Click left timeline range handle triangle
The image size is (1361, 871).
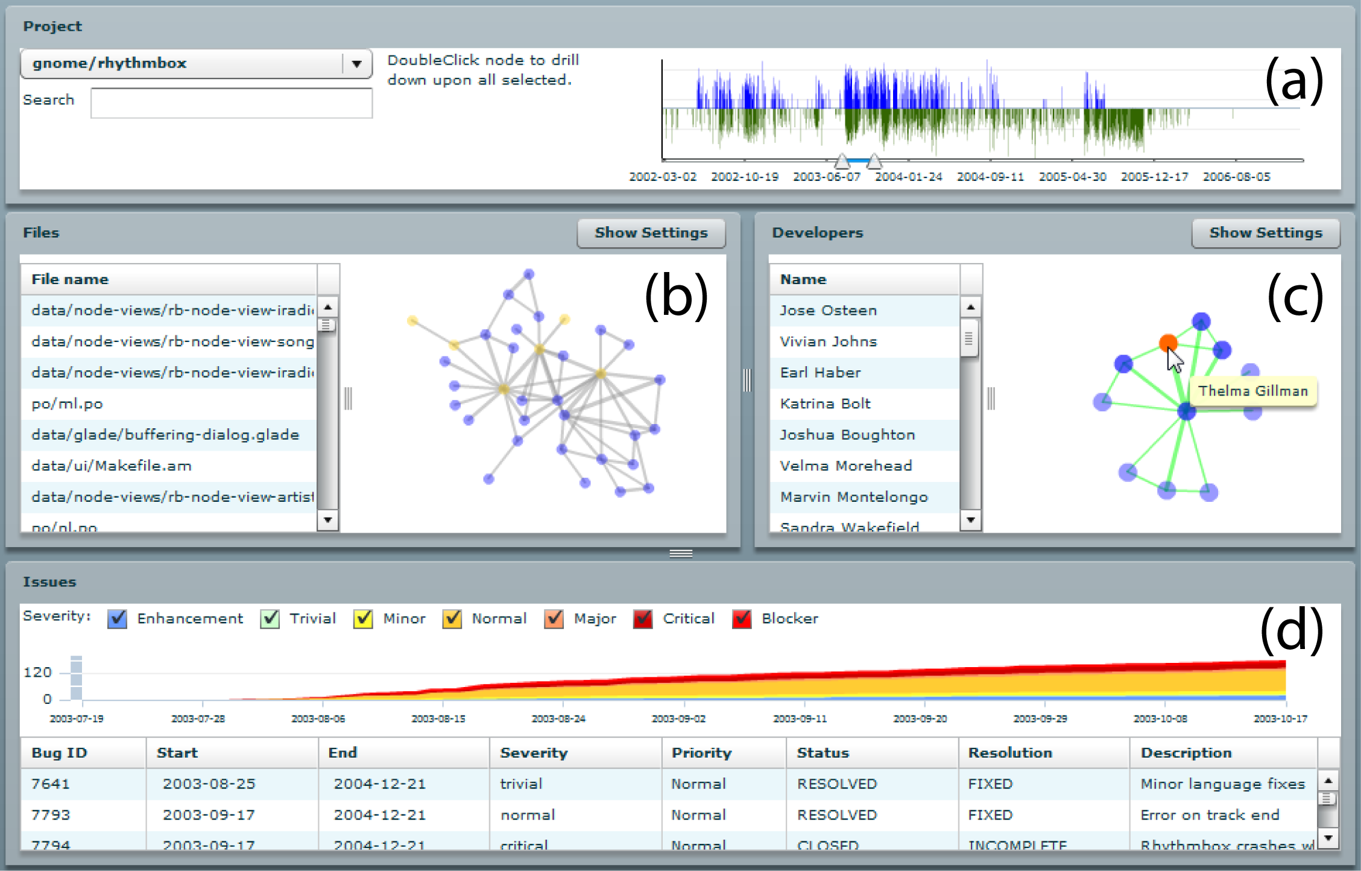point(842,162)
